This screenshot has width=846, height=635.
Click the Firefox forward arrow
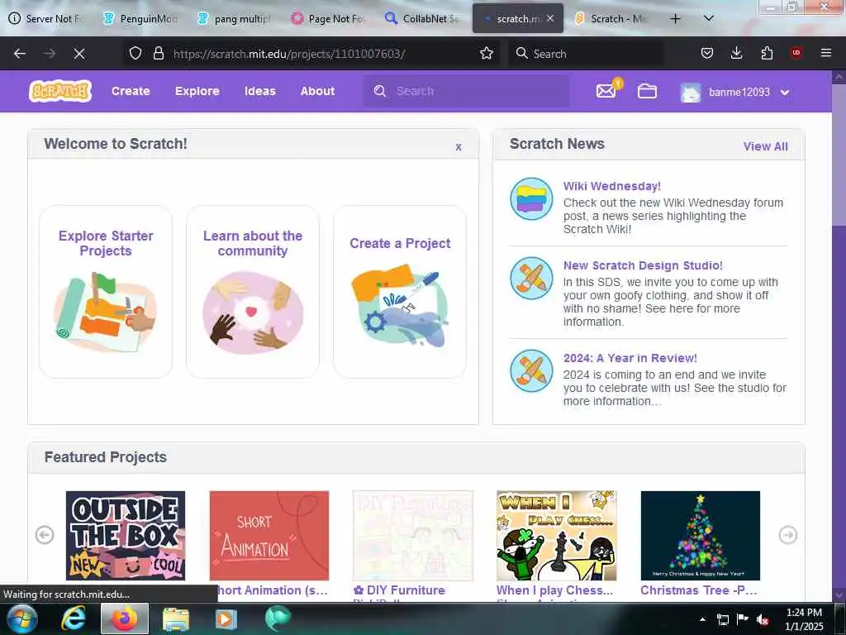pyautogui.click(x=50, y=54)
